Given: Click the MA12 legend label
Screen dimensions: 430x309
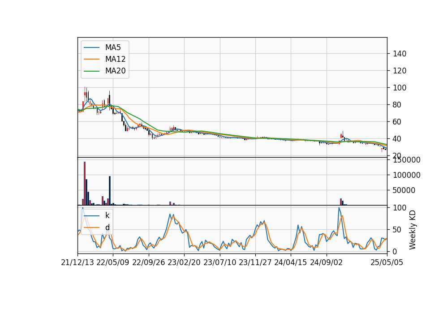Looking at the screenshot, I should pyautogui.click(x=115, y=59).
